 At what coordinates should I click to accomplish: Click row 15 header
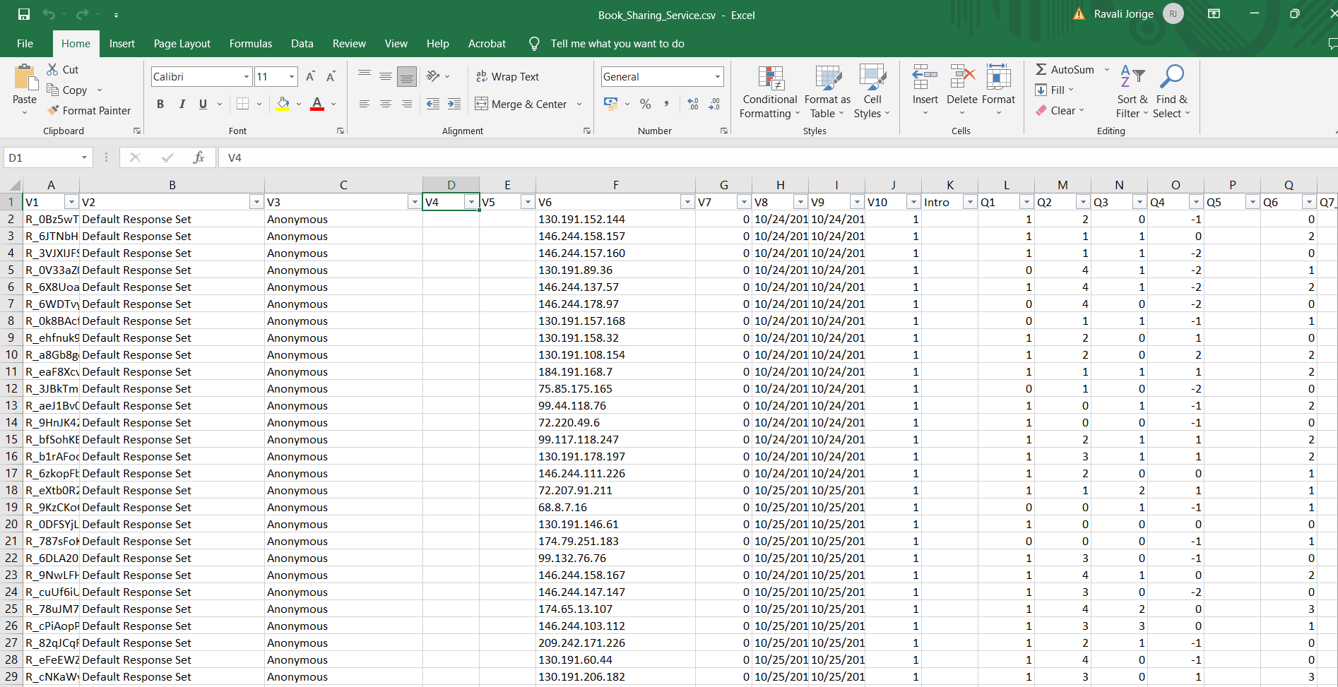point(11,439)
